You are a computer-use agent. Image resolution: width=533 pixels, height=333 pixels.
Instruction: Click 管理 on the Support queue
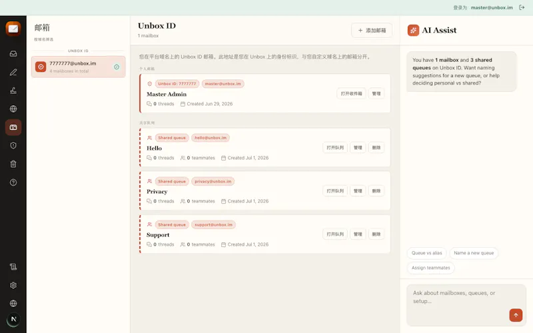358,234
